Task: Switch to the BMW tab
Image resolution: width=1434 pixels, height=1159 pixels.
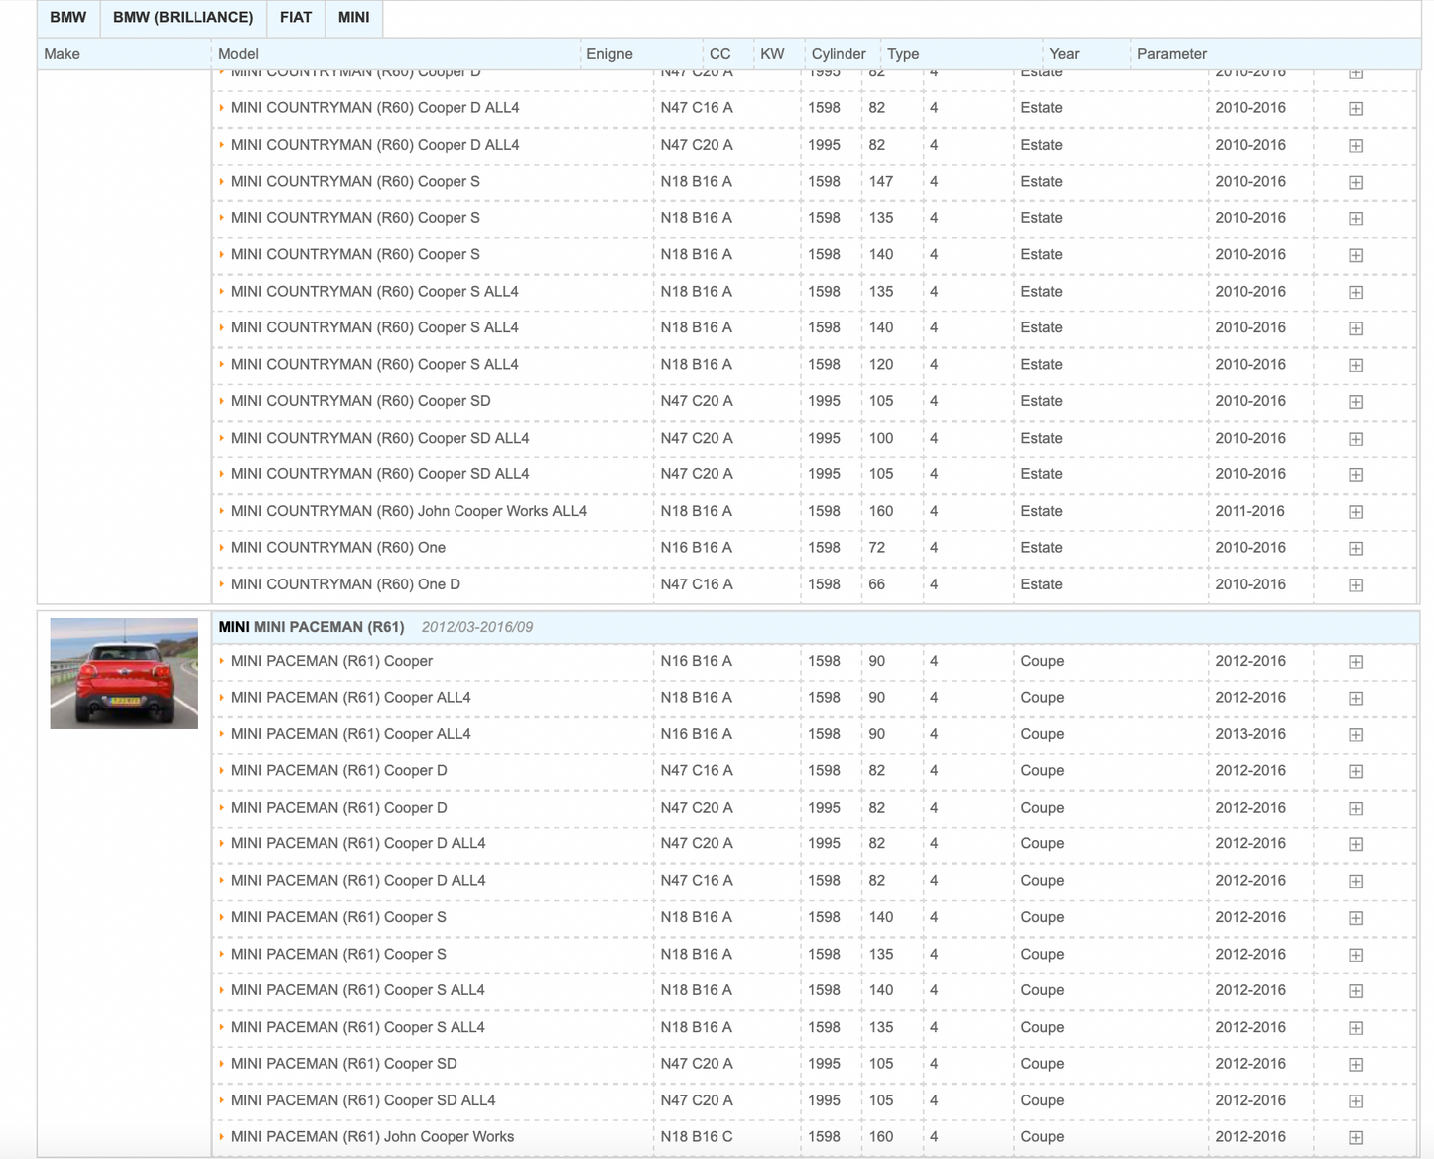Action: click(x=68, y=18)
